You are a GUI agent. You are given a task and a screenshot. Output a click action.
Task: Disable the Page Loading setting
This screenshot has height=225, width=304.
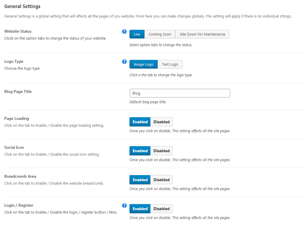(x=162, y=122)
